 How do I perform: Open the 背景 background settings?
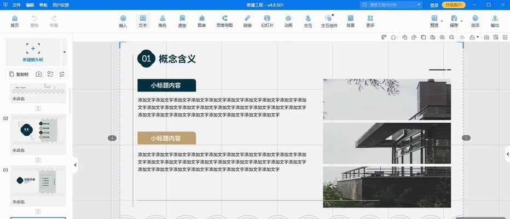350,21
